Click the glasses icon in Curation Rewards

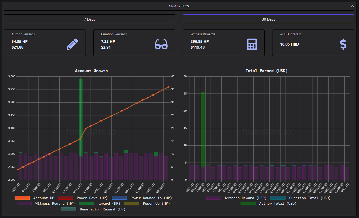tap(161, 44)
